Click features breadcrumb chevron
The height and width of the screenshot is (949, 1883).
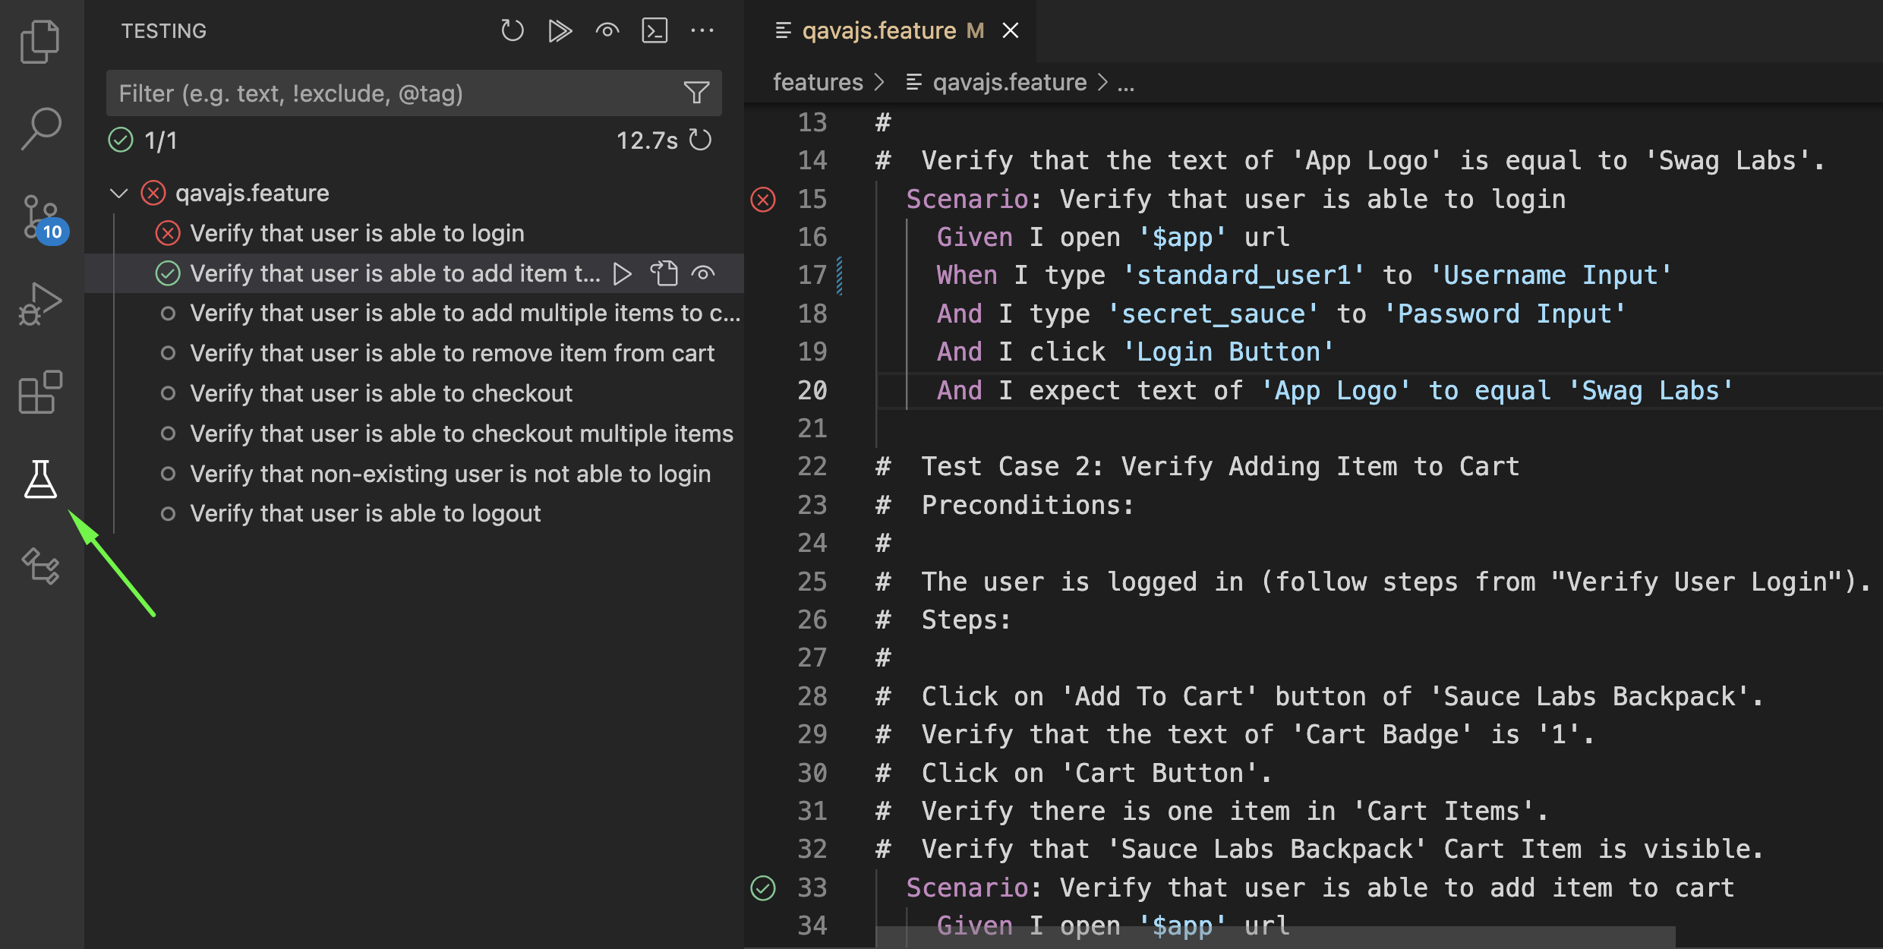(x=879, y=82)
